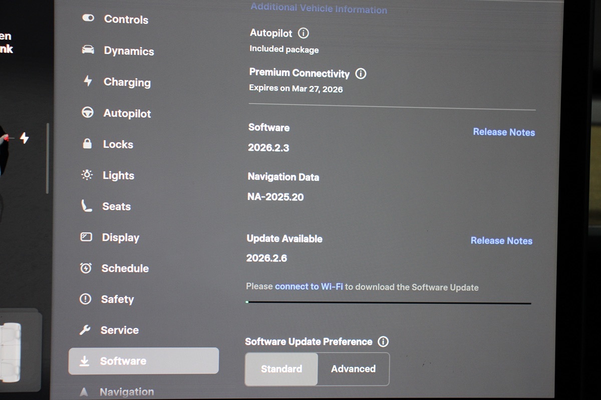The width and height of the screenshot is (601, 400).
Task: Click the Controls toggle icon in sidebar
Action: click(88, 18)
